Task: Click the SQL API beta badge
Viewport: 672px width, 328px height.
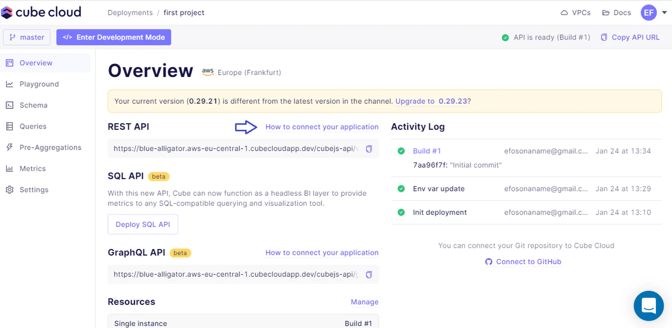Action: pos(158,176)
